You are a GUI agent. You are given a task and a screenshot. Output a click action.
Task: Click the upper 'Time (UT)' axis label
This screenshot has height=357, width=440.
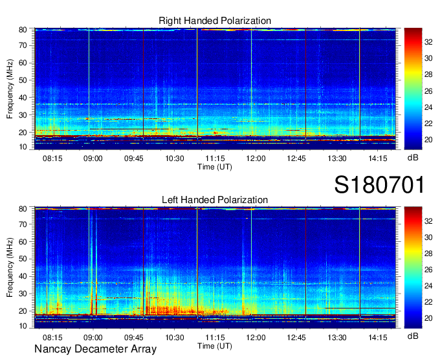pos(215,167)
